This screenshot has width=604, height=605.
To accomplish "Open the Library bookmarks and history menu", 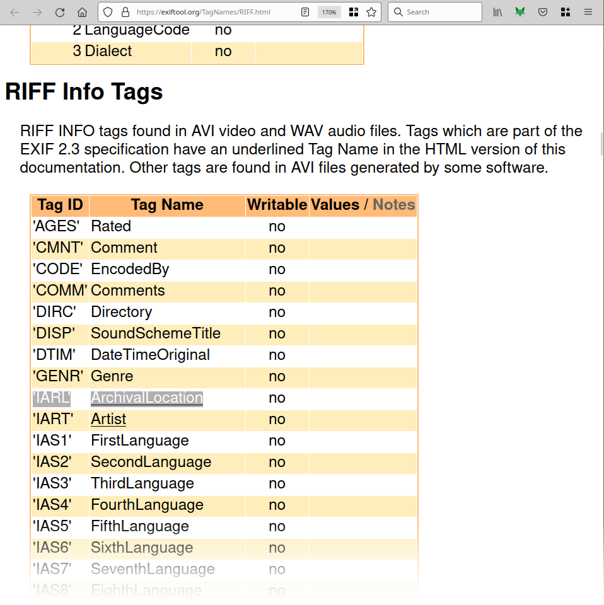I will 497,12.
